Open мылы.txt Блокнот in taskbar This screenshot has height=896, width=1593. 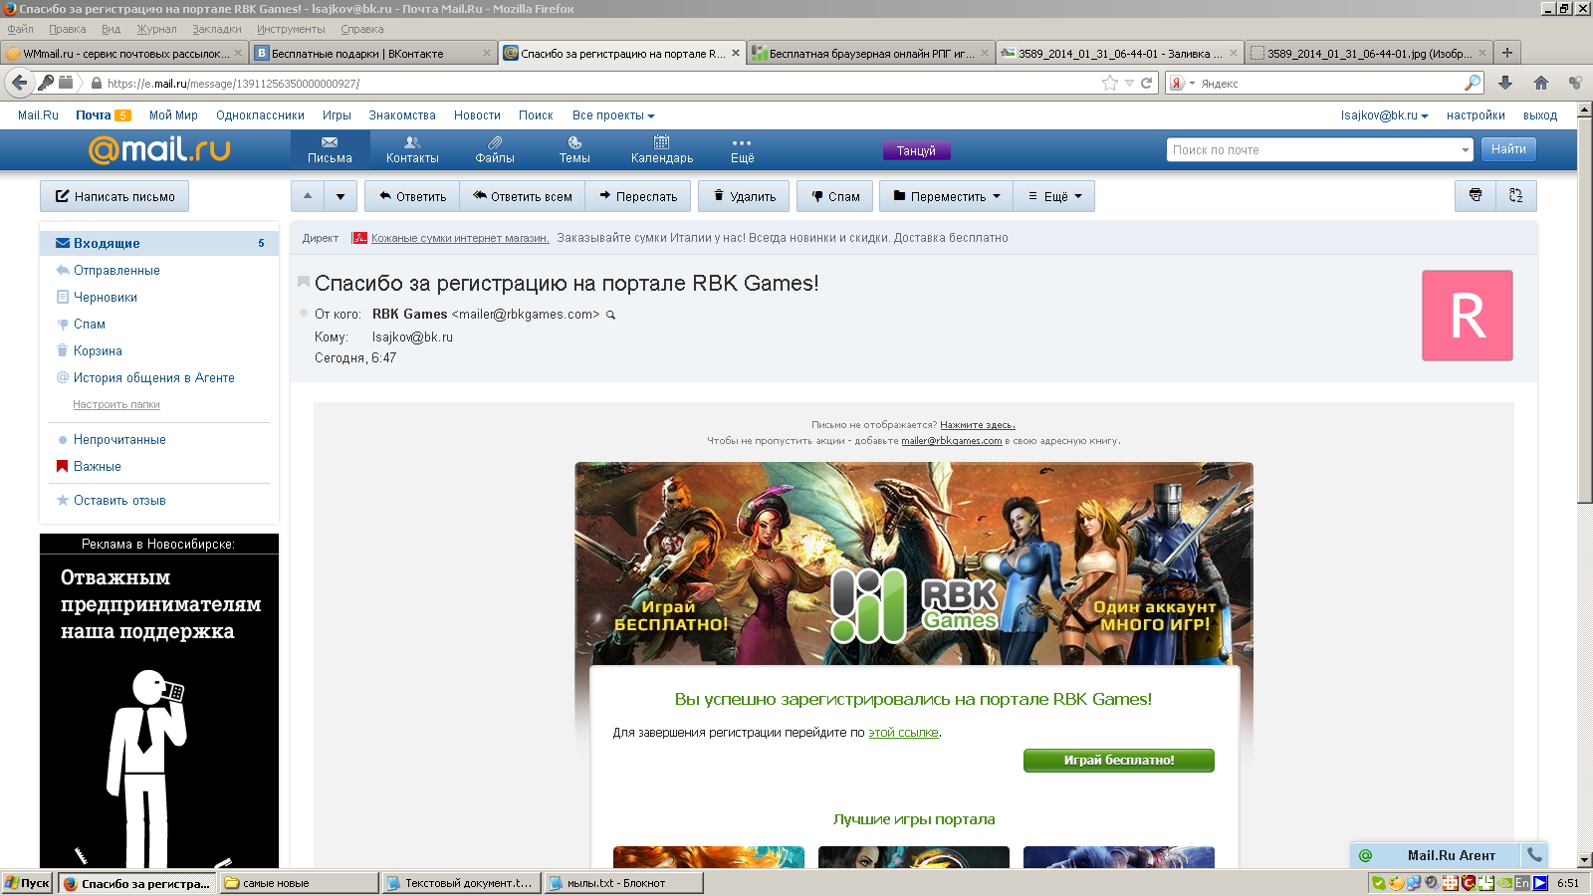(x=624, y=883)
